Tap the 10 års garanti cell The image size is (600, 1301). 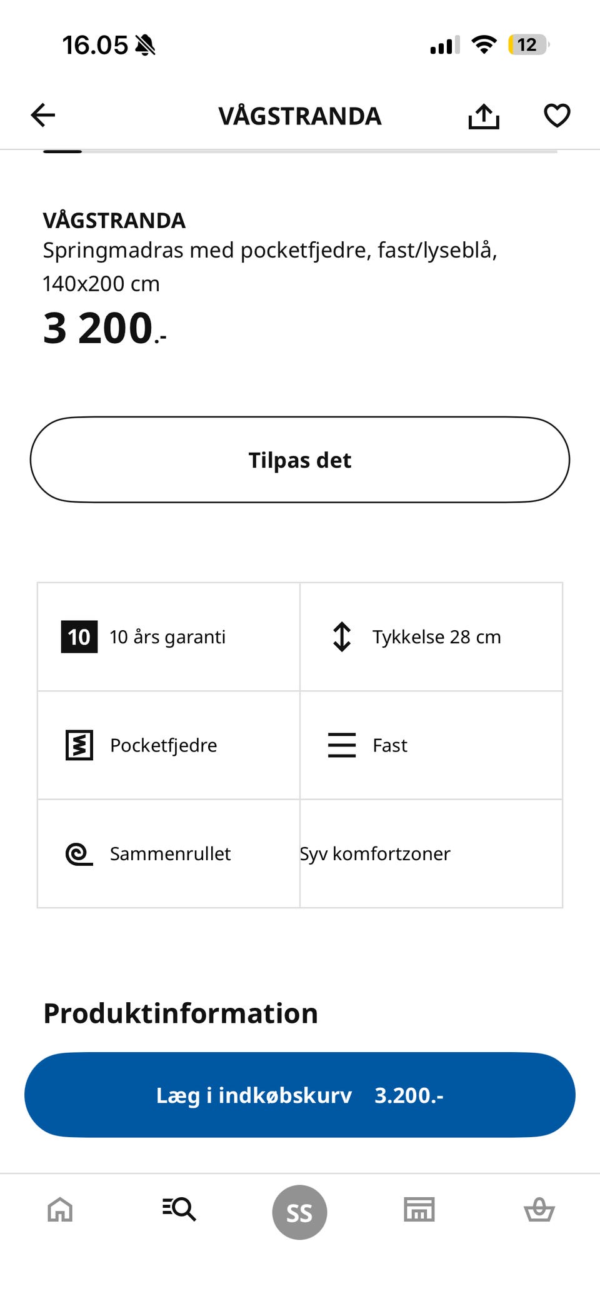click(168, 636)
